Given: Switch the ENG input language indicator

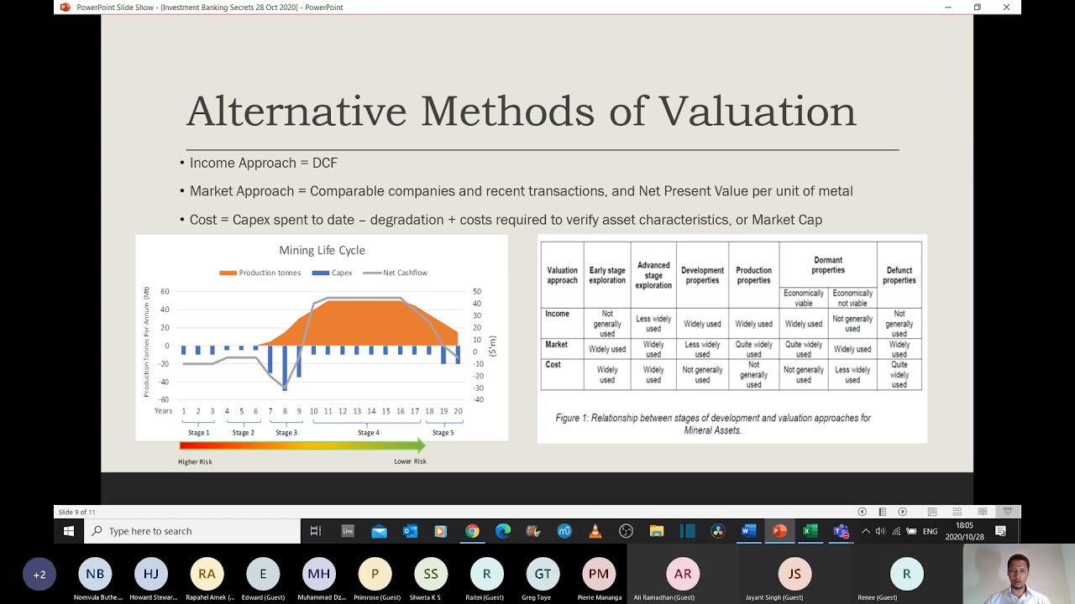Looking at the screenshot, I should pyautogui.click(x=930, y=531).
